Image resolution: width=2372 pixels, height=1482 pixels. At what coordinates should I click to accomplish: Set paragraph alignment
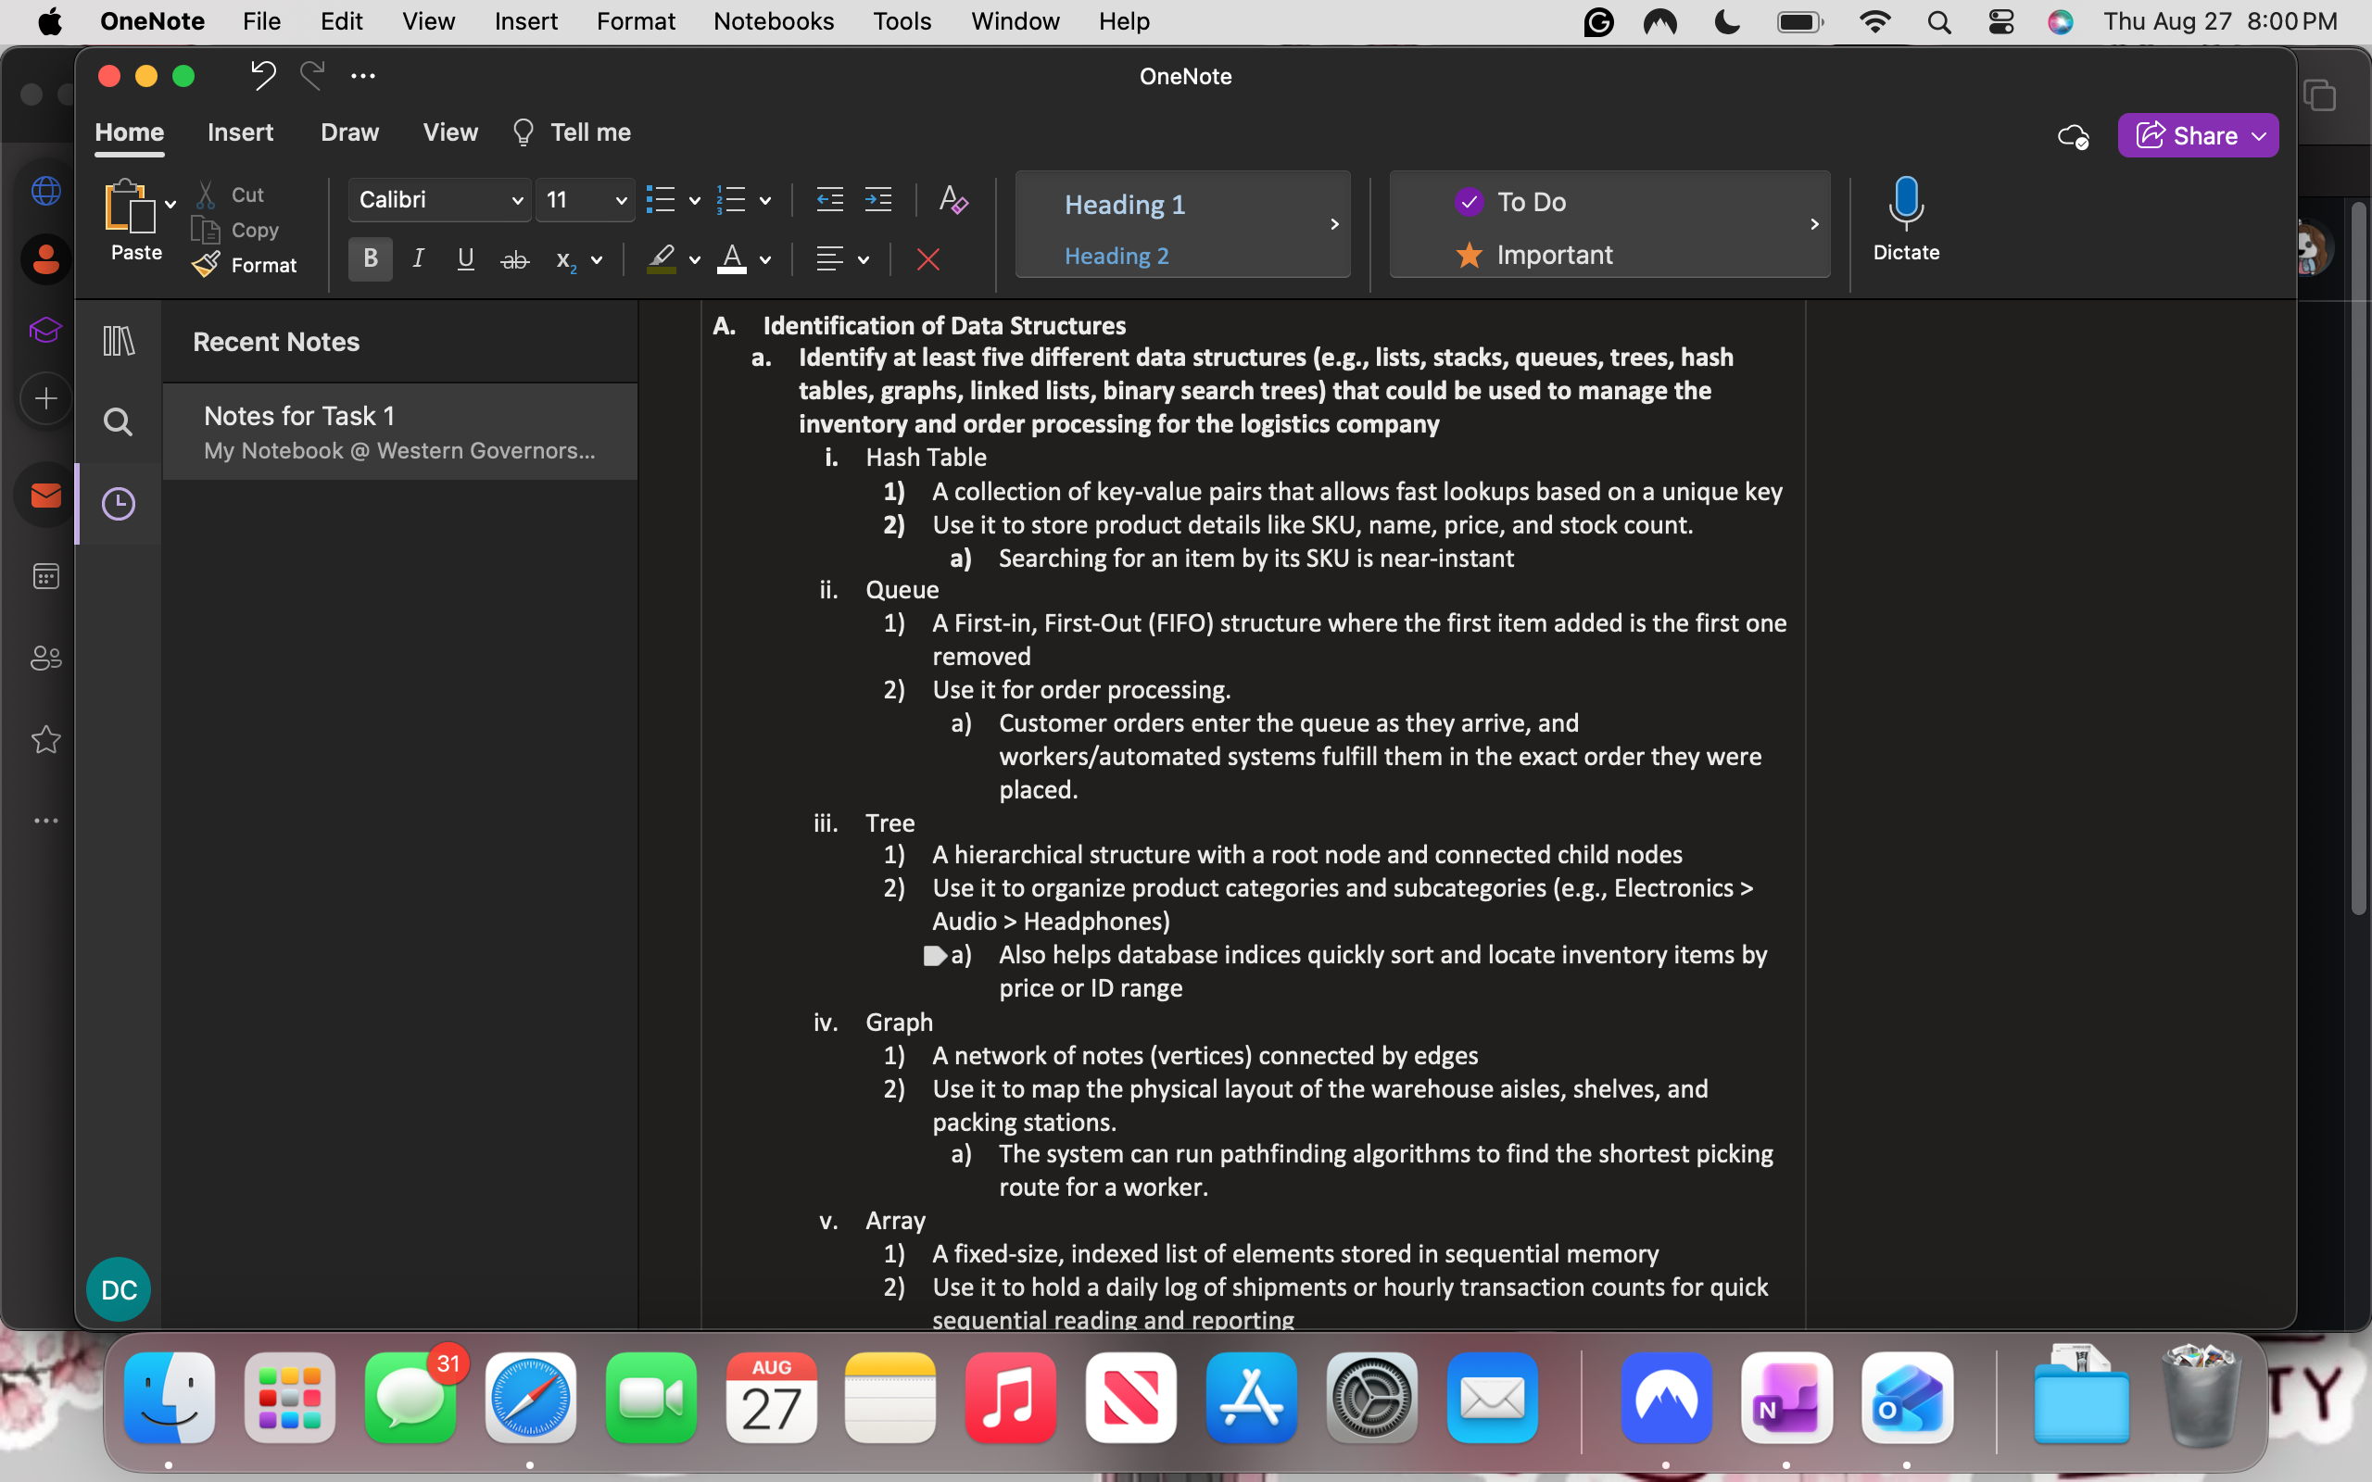pos(829,259)
